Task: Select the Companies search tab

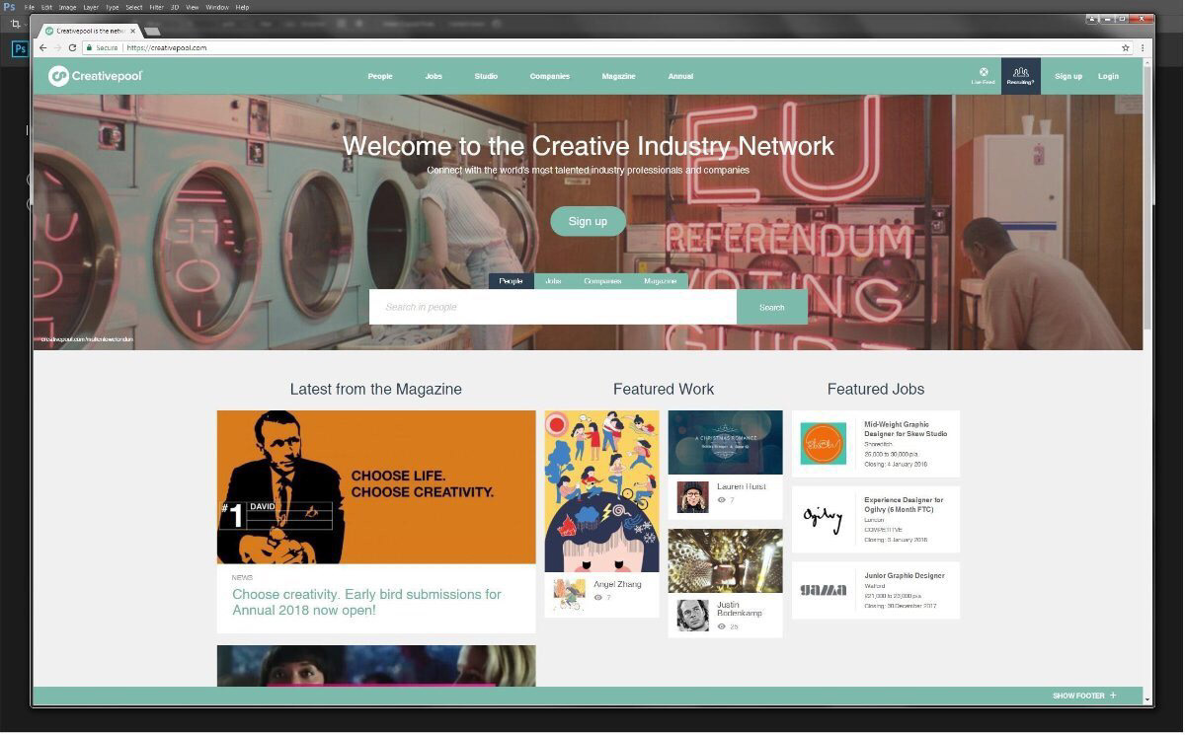Action: (x=602, y=281)
